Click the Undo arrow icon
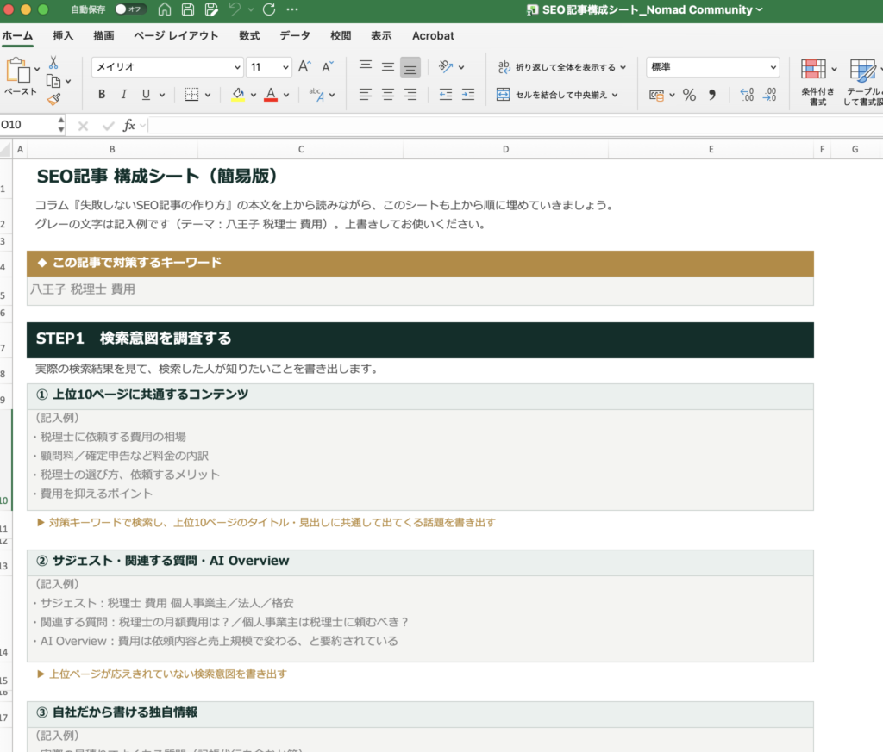The width and height of the screenshot is (883, 752). tap(235, 9)
